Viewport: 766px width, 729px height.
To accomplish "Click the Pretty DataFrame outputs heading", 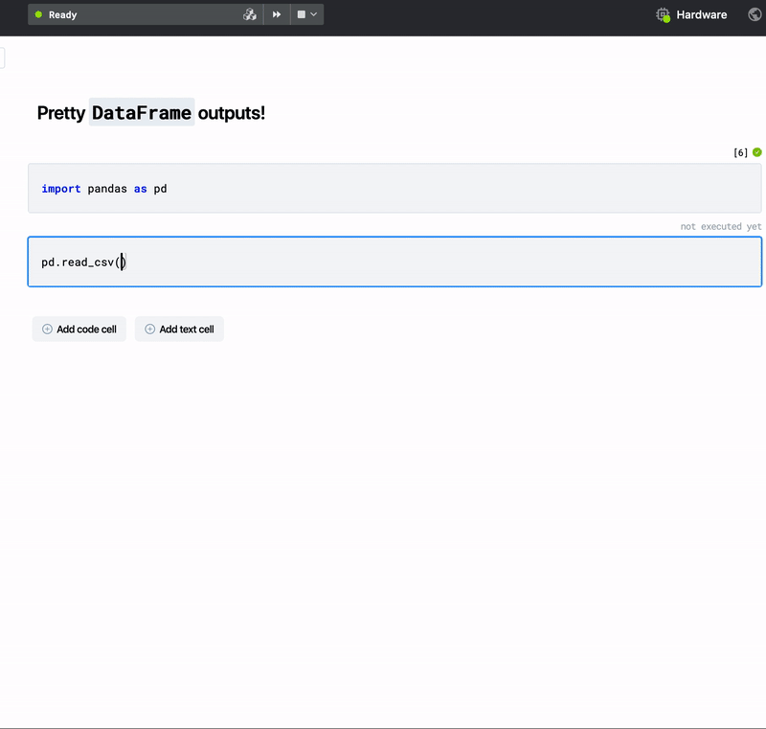I will pyautogui.click(x=151, y=113).
